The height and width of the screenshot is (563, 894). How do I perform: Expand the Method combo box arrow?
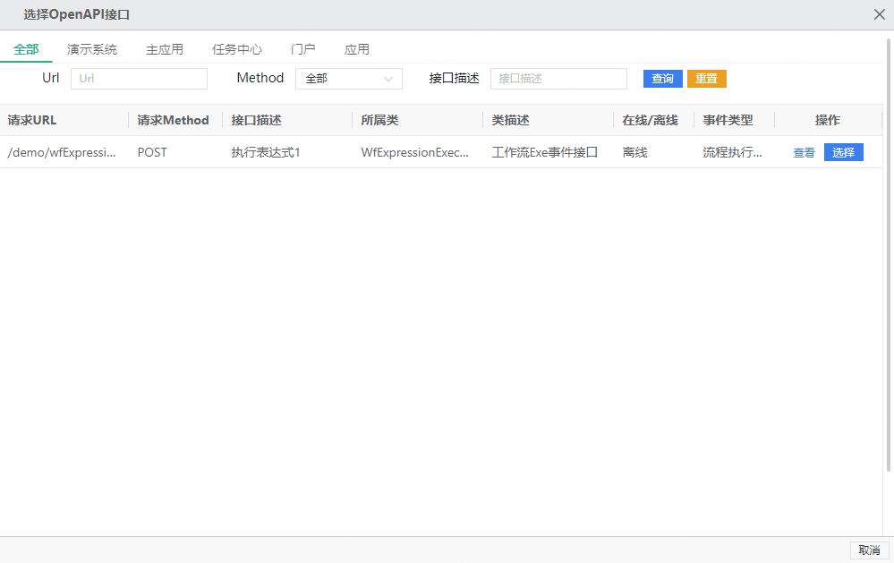click(x=388, y=79)
